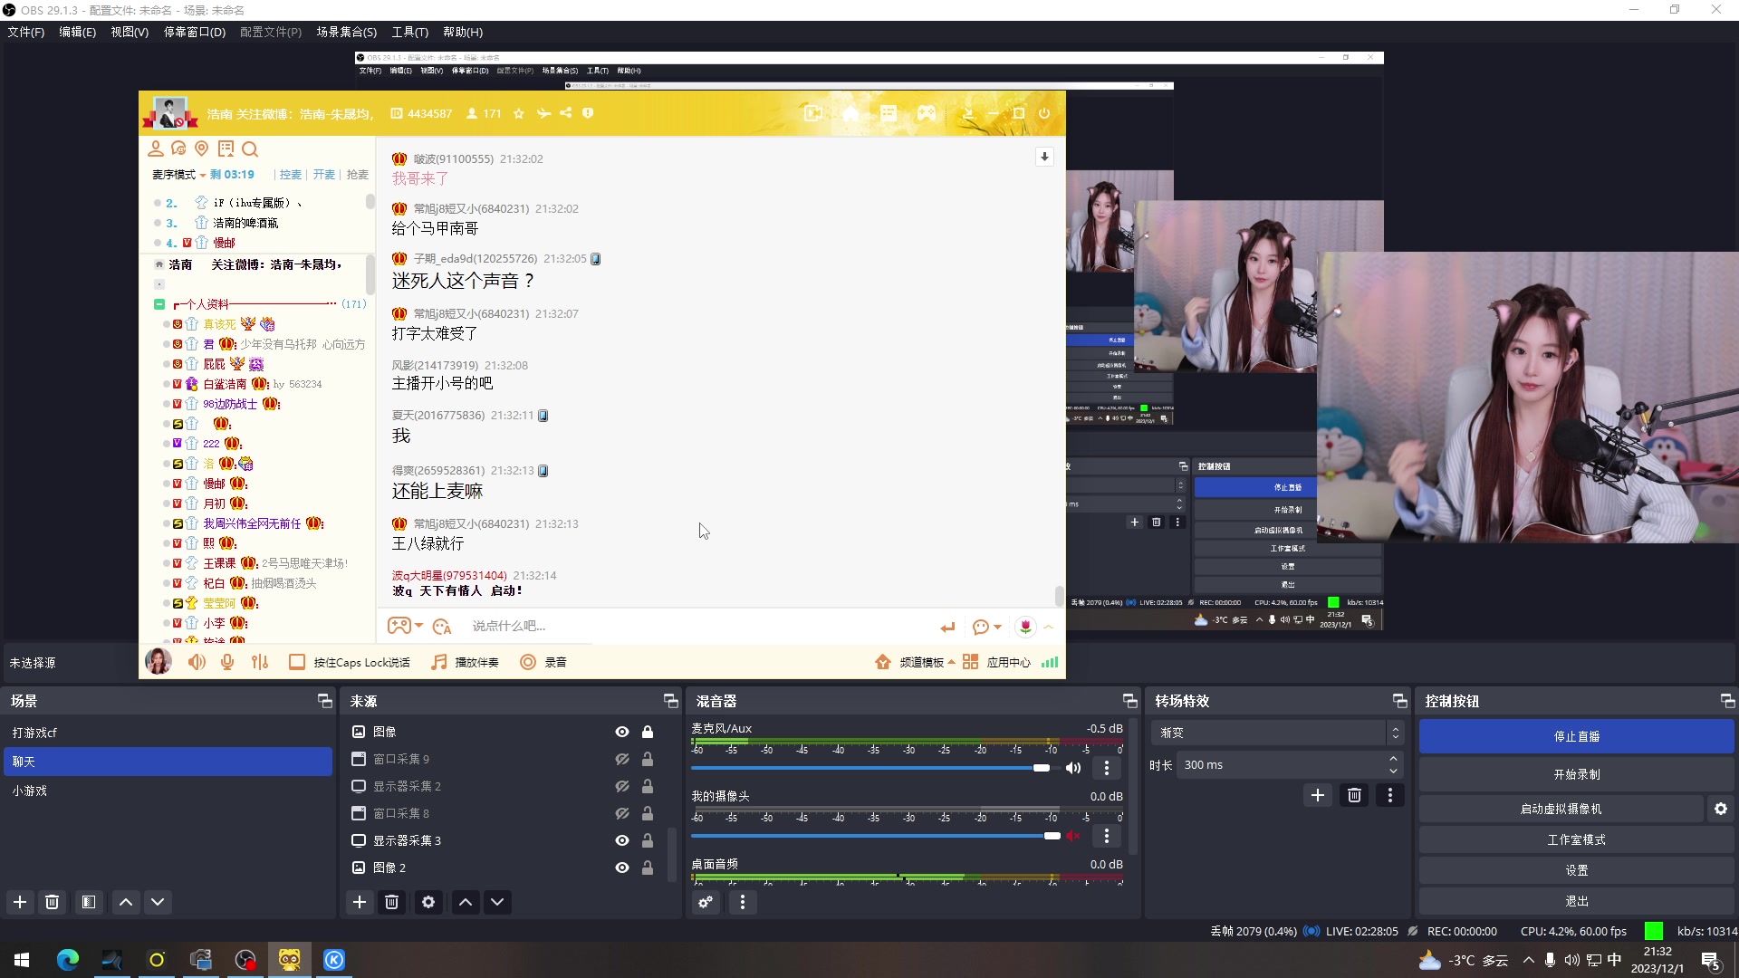Screen dimensions: 1739x978
Task: Show hidden 窗口采集 9 source
Action: tap(622, 759)
